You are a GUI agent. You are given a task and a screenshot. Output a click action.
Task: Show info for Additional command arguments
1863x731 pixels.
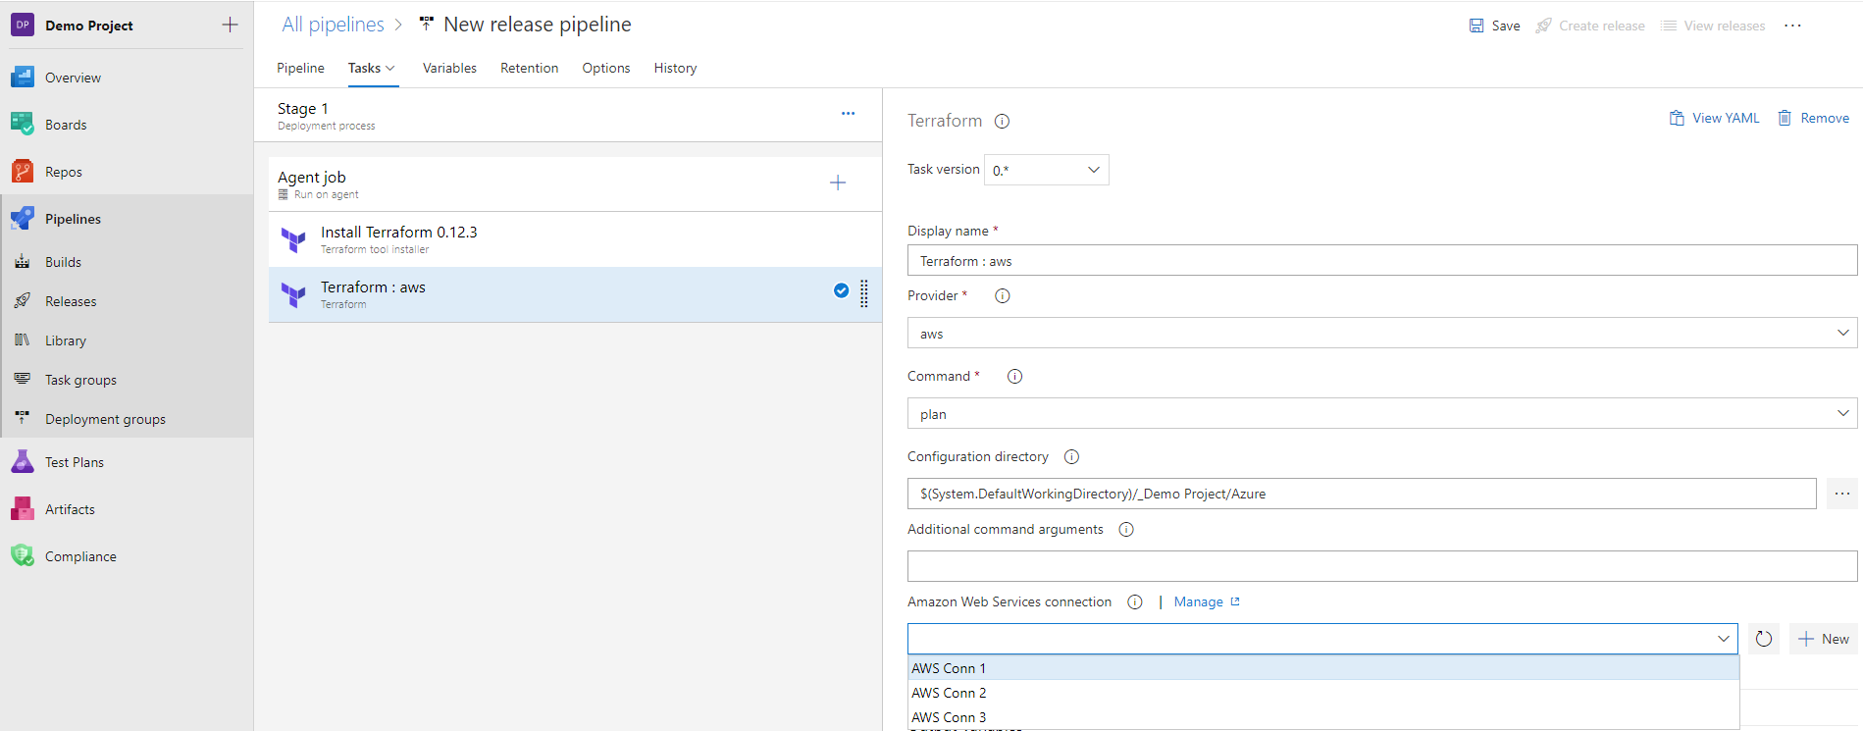tap(1126, 530)
